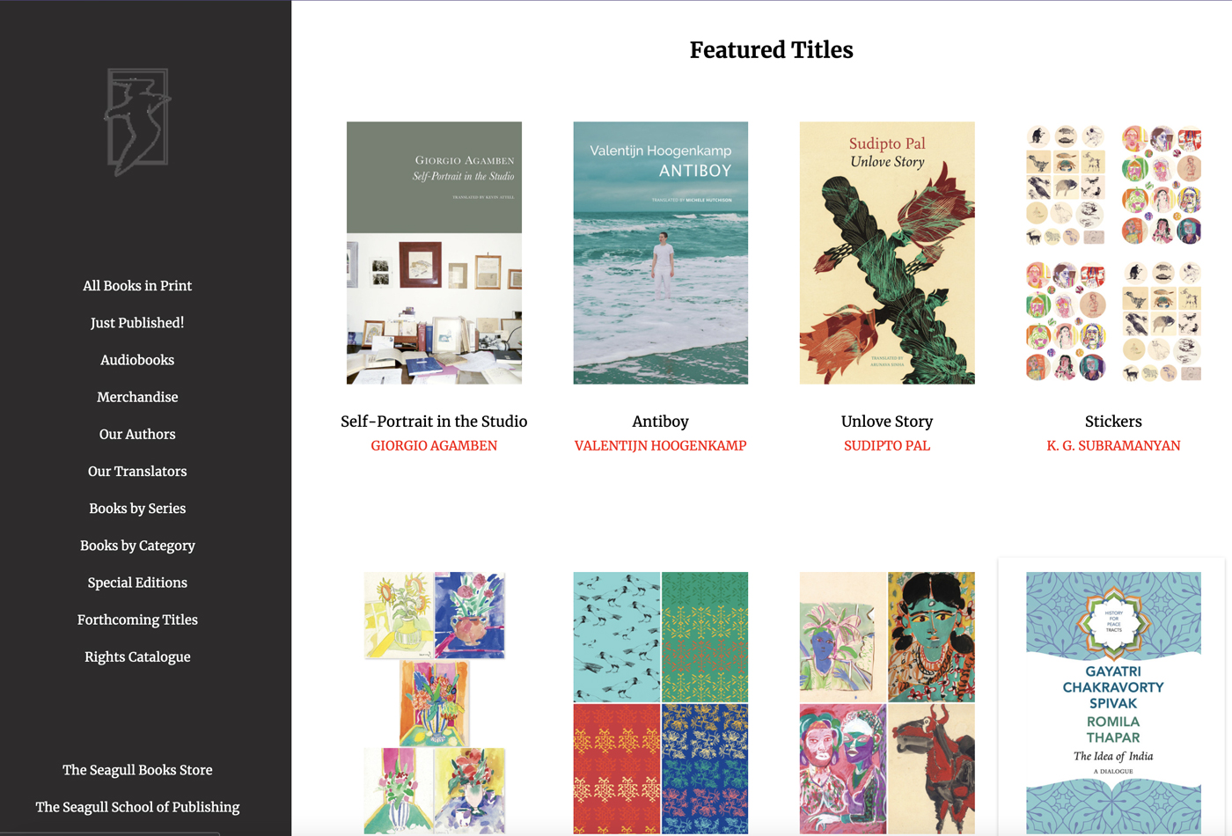Viewport: 1232px width, 836px height.
Task: Browse Books by Category
Action: coord(137,546)
